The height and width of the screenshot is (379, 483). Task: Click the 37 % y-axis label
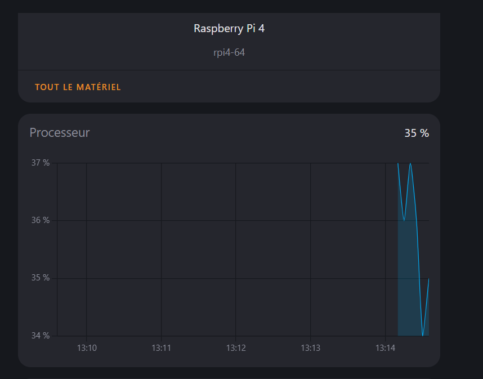[41, 163]
